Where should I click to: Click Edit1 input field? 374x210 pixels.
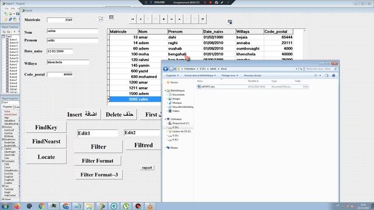[98, 133]
